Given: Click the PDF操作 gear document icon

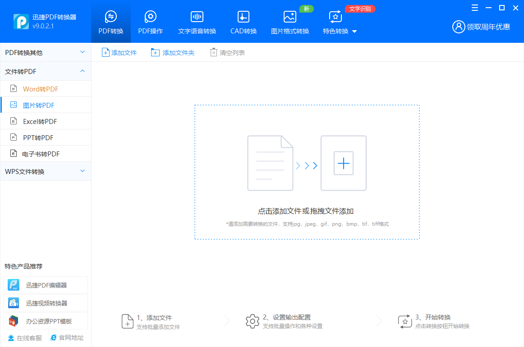Looking at the screenshot, I should point(150,16).
